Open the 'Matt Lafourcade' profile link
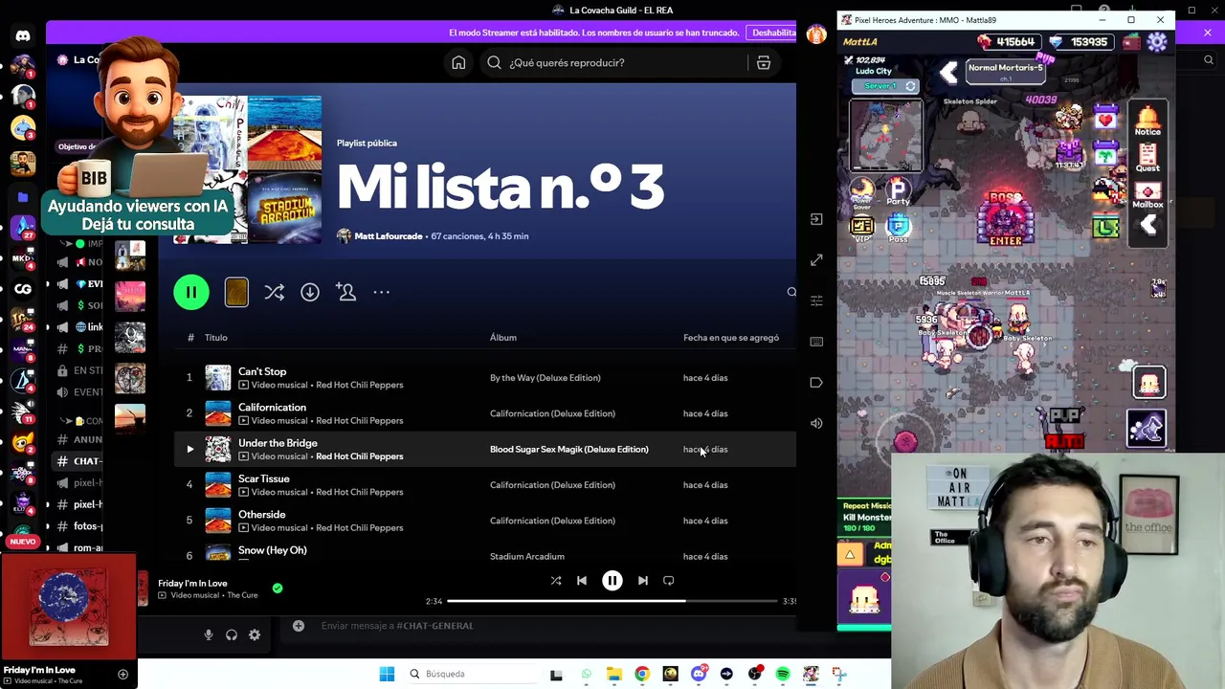 [x=388, y=236]
